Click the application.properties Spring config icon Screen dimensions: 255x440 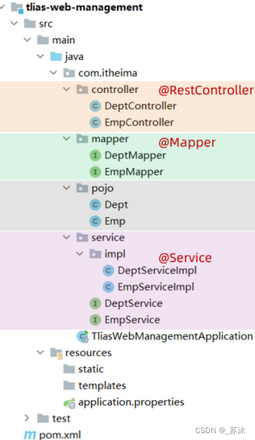(69, 403)
